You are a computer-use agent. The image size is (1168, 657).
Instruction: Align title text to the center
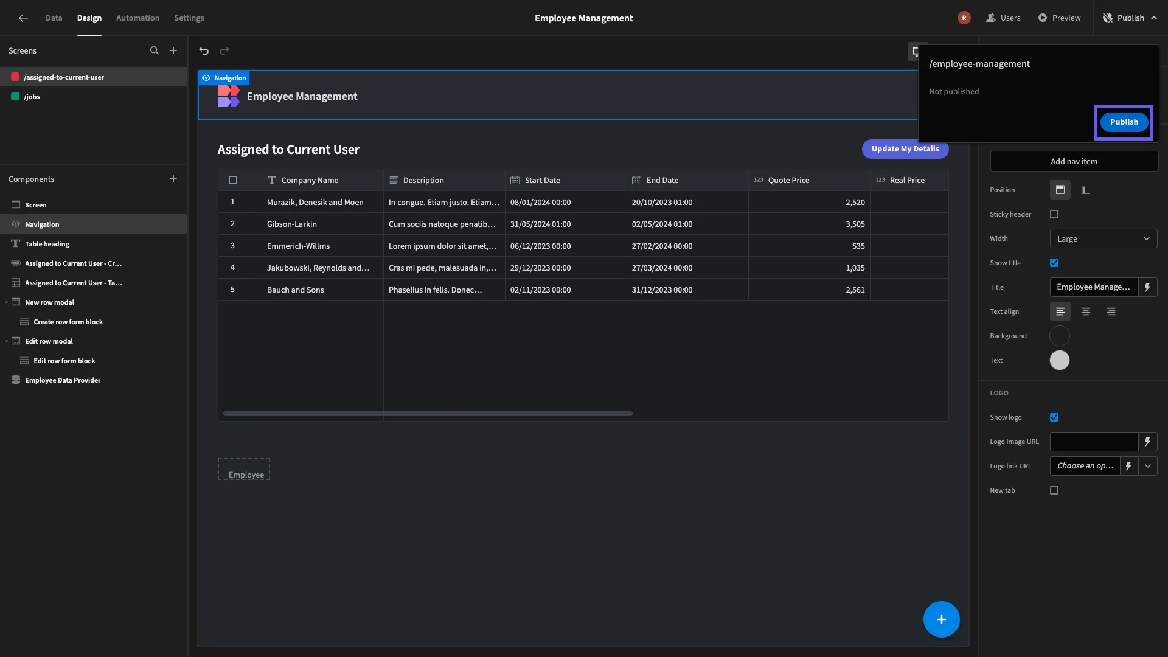pos(1086,311)
